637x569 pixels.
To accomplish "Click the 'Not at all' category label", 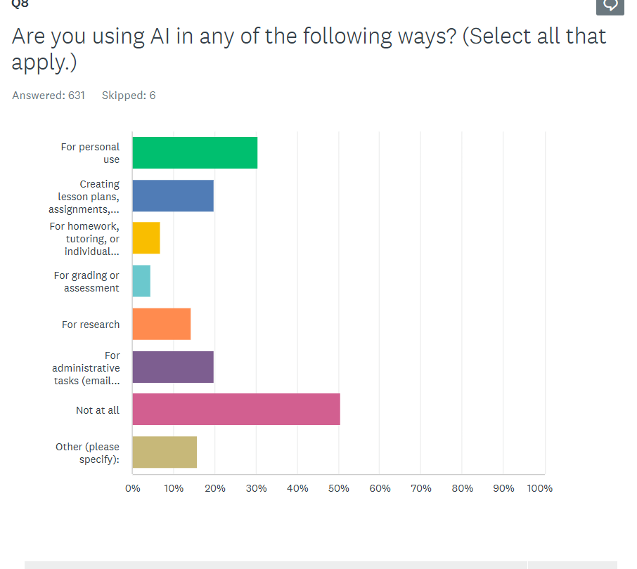I will 97,410.
